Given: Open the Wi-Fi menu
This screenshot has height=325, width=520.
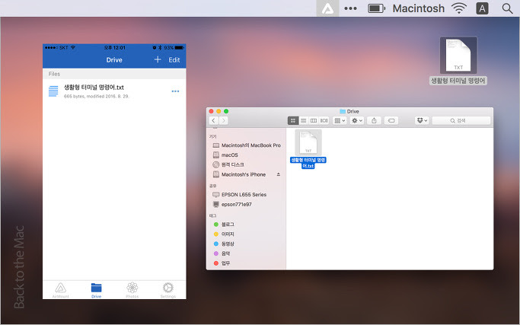Looking at the screenshot, I should (459, 8).
